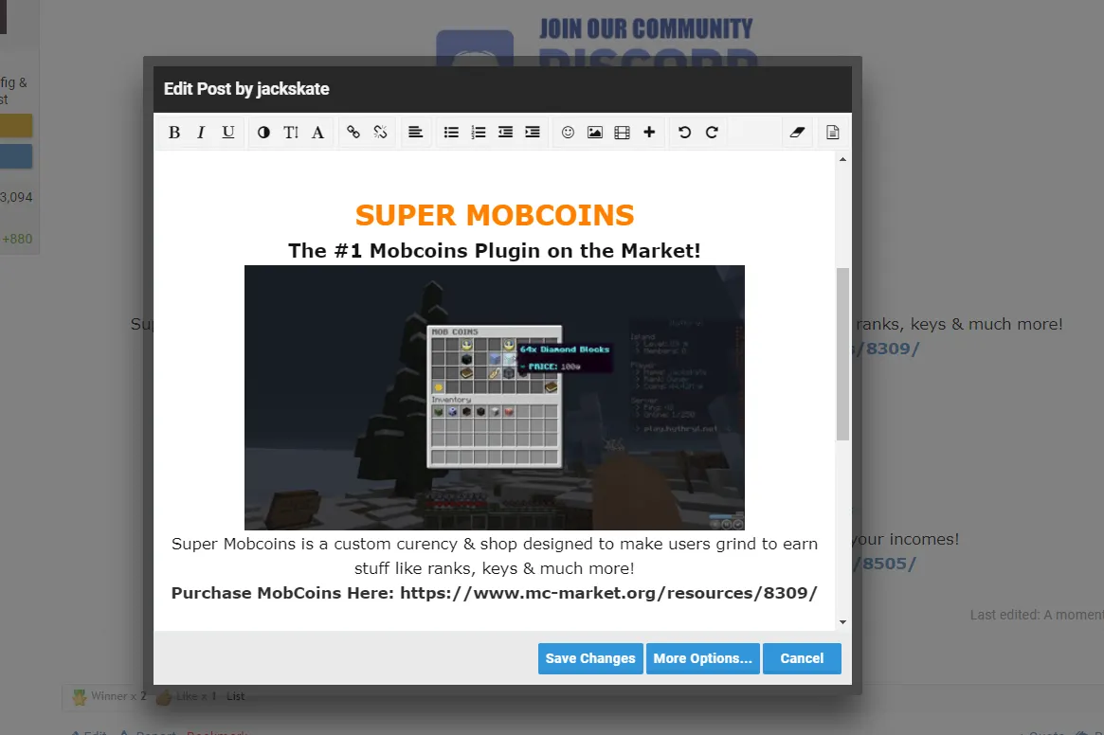Open More Options... for the post
Screen dimensions: 1104x735
tap(702, 658)
